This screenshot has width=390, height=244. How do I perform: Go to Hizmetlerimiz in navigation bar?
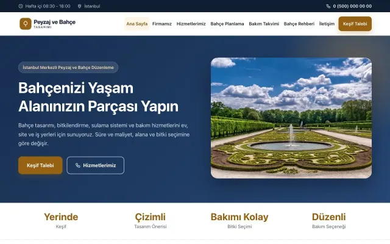tap(191, 24)
